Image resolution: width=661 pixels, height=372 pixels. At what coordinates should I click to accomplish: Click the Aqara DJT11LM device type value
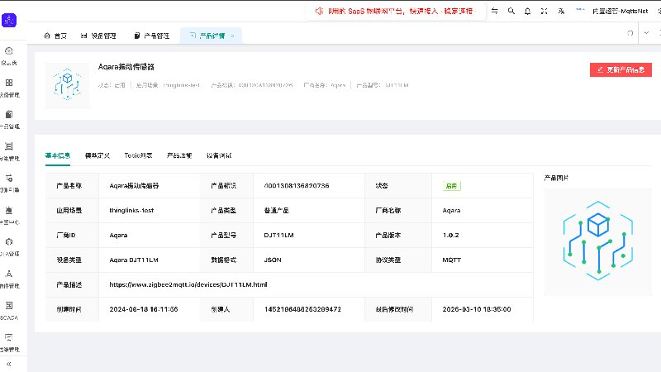[x=134, y=260]
